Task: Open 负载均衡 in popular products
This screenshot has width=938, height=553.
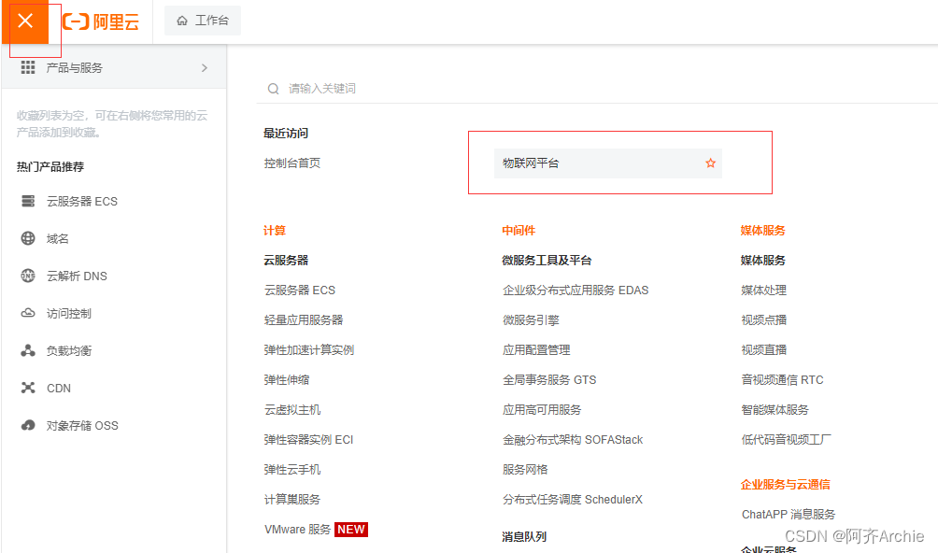Action: click(69, 351)
